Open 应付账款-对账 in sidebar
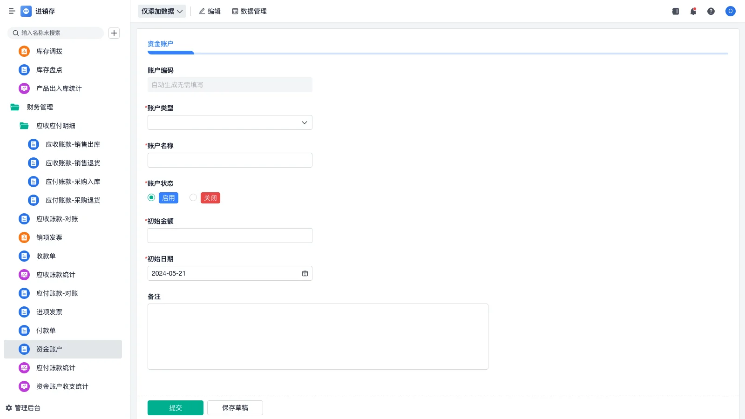 pos(63,293)
